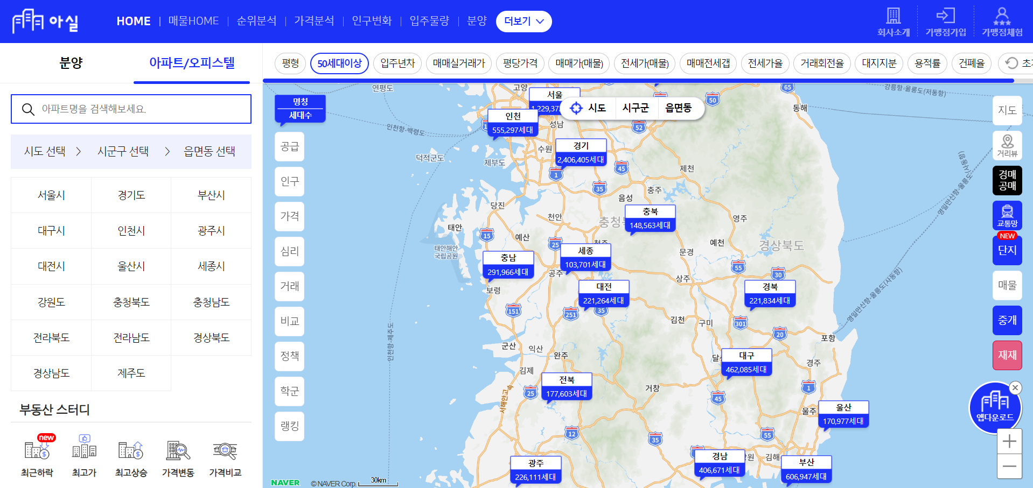The height and width of the screenshot is (488, 1033).
Task: Click the NEW 단지 complex icon
Action: pos(1007,250)
